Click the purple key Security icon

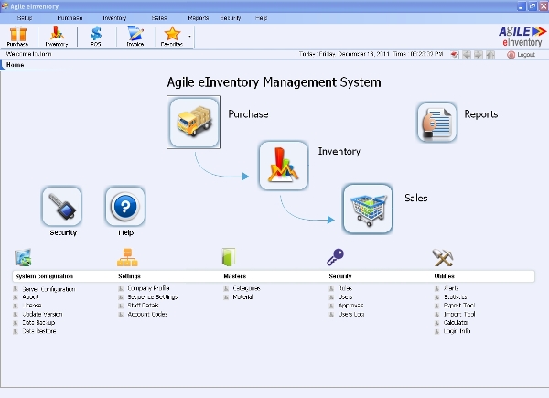click(x=336, y=257)
